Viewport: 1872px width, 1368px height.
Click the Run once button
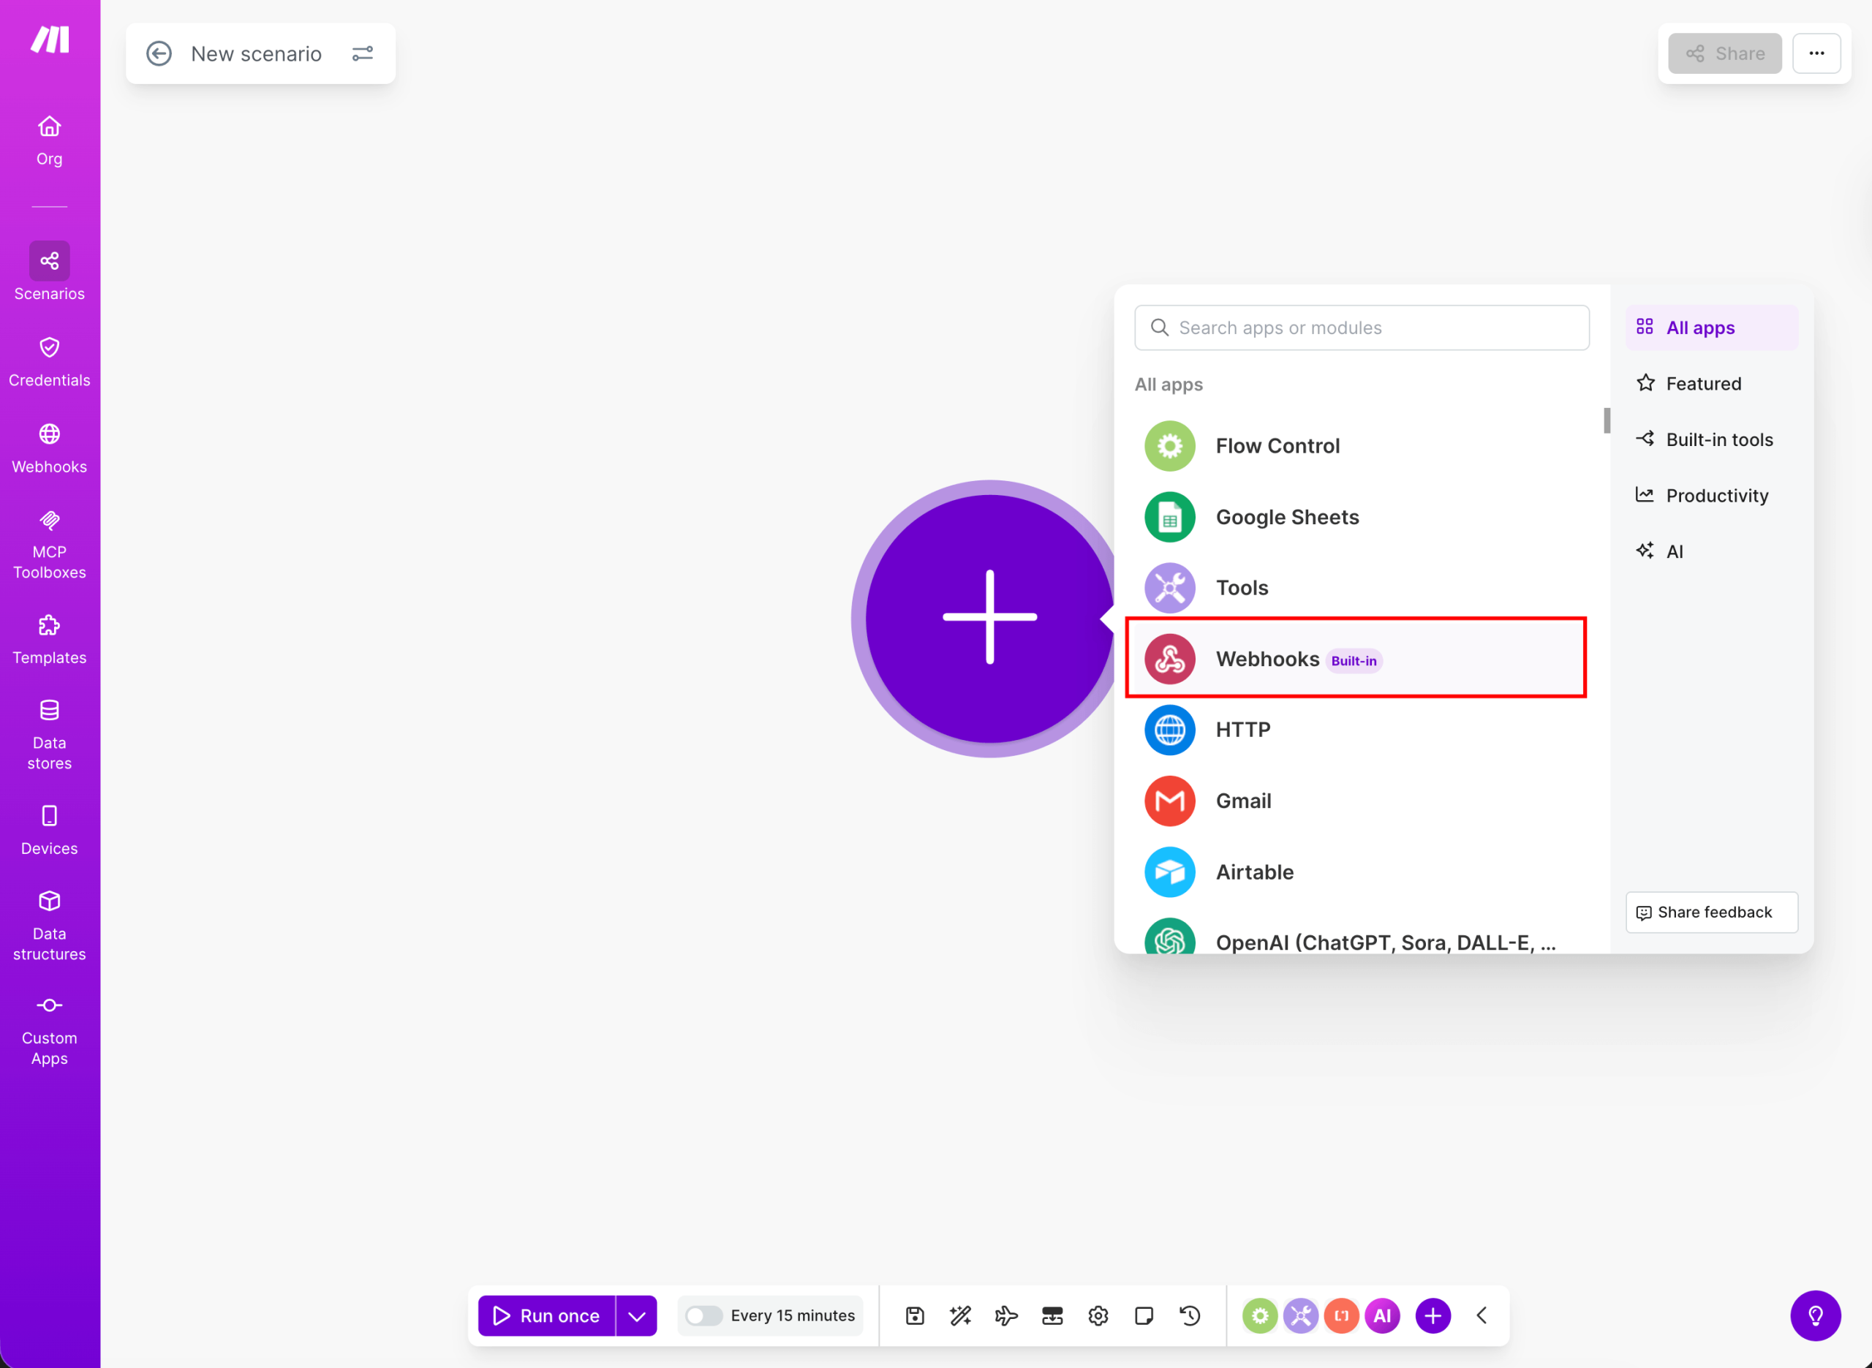click(x=546, y=1316)
